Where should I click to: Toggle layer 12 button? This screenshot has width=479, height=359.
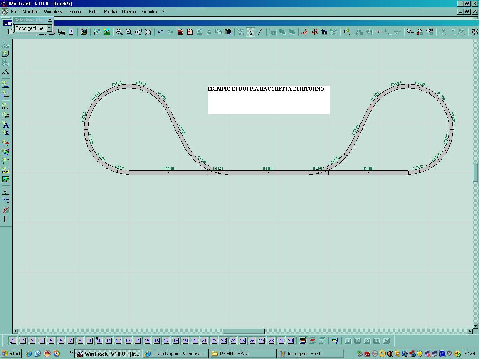point(119,341)
